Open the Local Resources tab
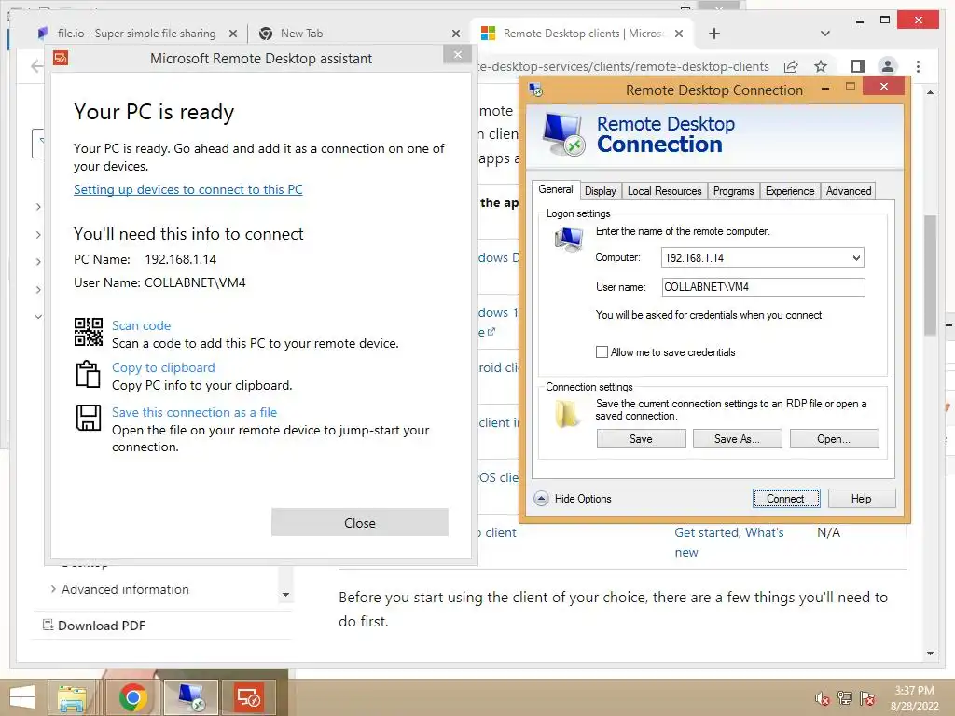Image resolution: width=955 pixels, height=716 pixels. click(664, 191)
